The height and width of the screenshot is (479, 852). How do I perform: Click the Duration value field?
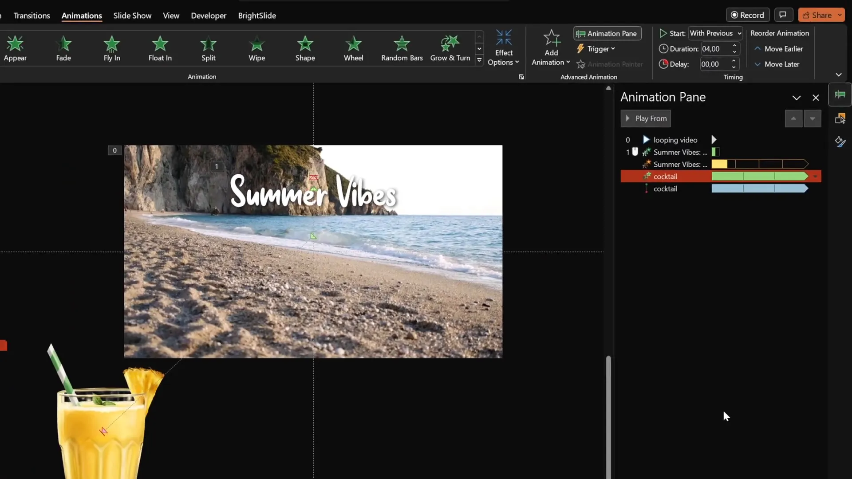(714, 49)
